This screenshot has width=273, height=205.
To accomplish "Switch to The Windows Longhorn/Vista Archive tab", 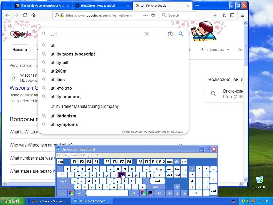I will point(42,6).
